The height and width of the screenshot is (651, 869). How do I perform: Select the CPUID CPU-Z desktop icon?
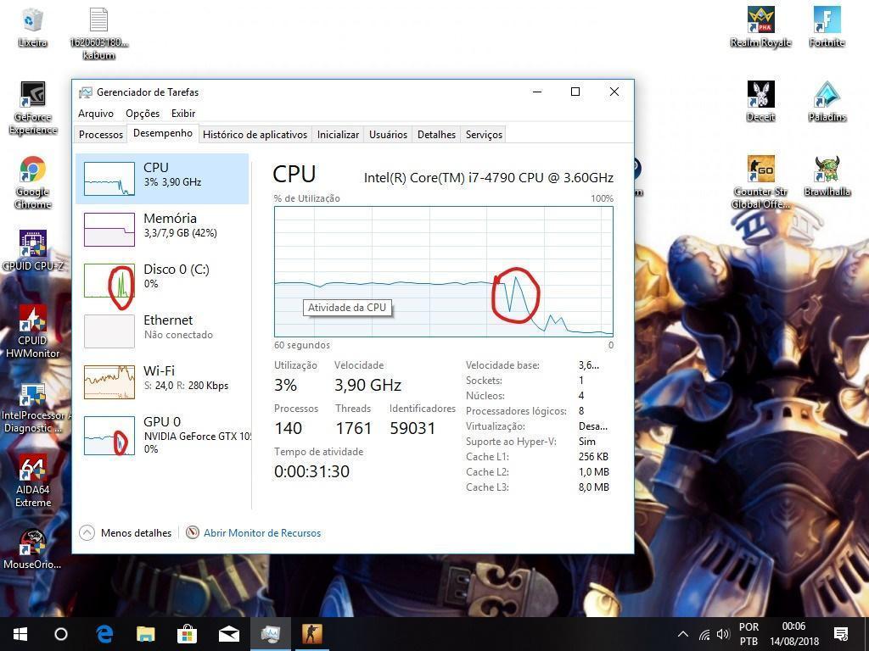coord(33,250)
